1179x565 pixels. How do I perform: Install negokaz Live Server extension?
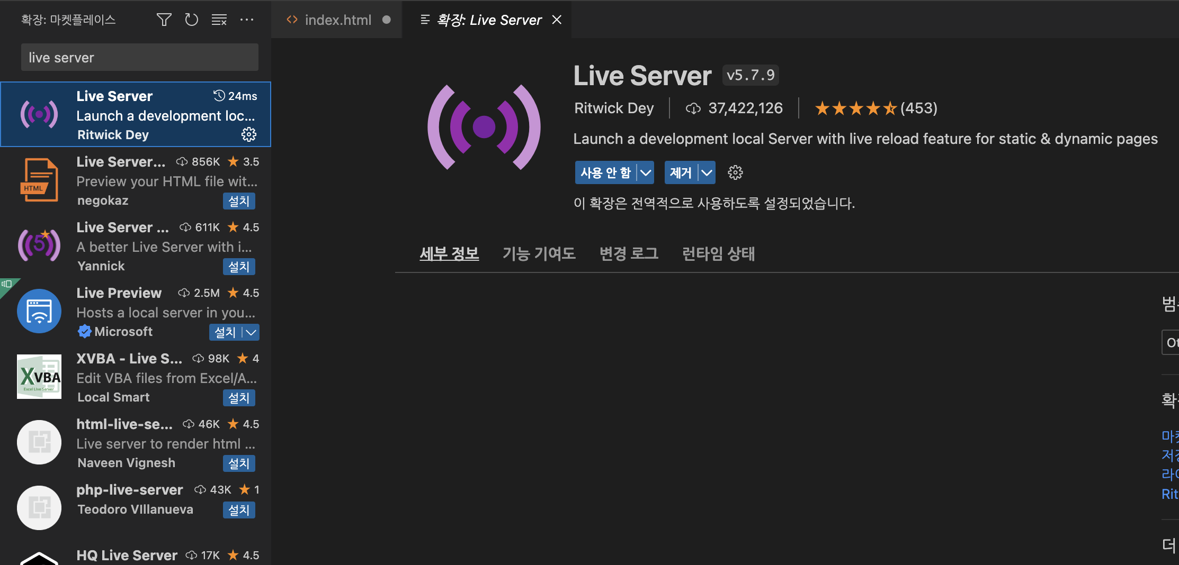tap(239, 201)
